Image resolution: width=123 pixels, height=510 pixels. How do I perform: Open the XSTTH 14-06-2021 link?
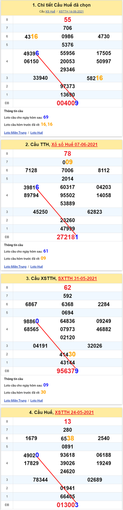click(x=71, y=12)
